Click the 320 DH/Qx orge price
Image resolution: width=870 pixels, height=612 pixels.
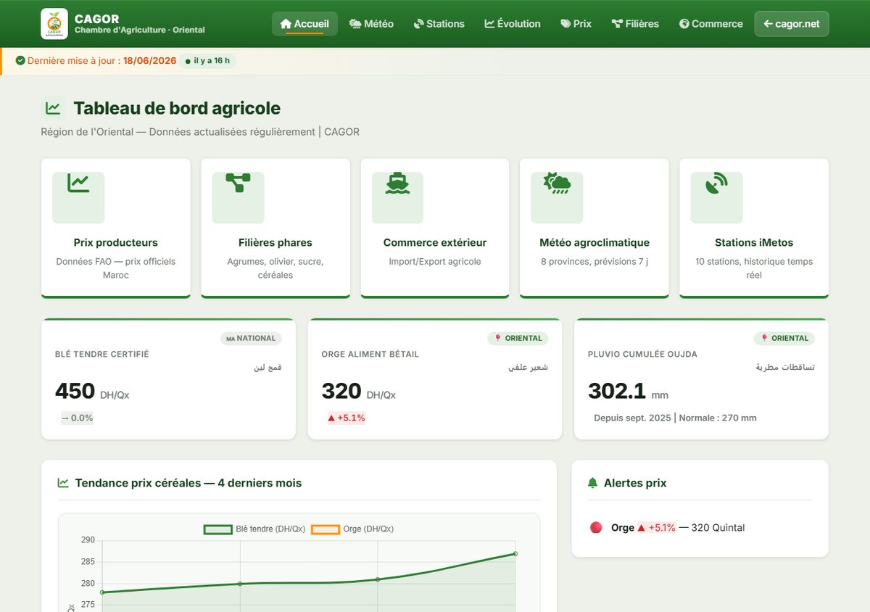coord(359,392)
